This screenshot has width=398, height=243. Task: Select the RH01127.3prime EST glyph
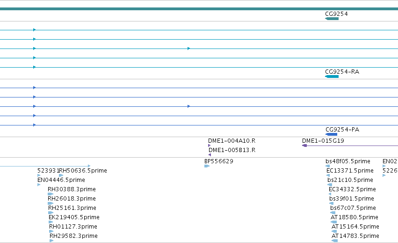[x=51, y=231]
